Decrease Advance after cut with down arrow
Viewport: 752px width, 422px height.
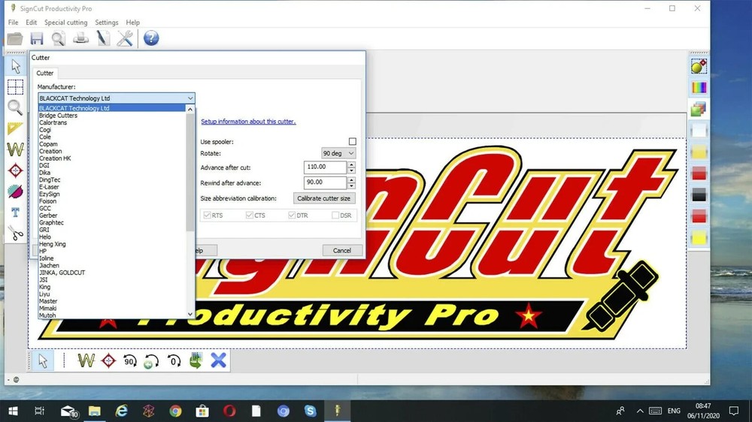coord(351,170)
